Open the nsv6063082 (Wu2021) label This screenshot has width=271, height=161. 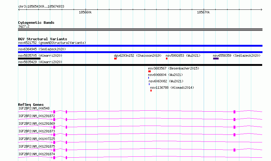tap(166, 81)
